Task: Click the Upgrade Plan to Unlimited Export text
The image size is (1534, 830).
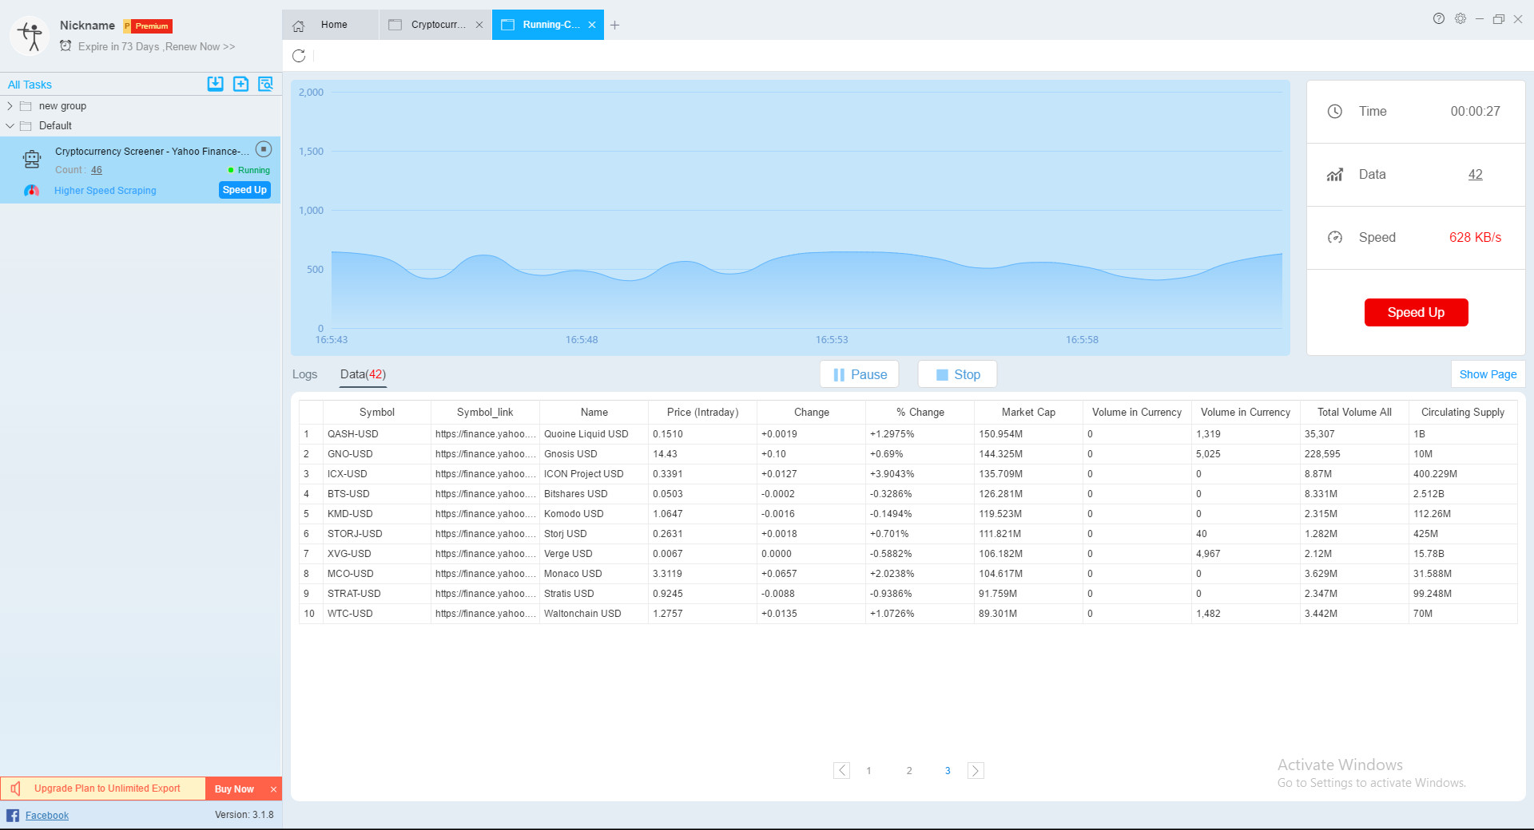Action: [107, 788]
